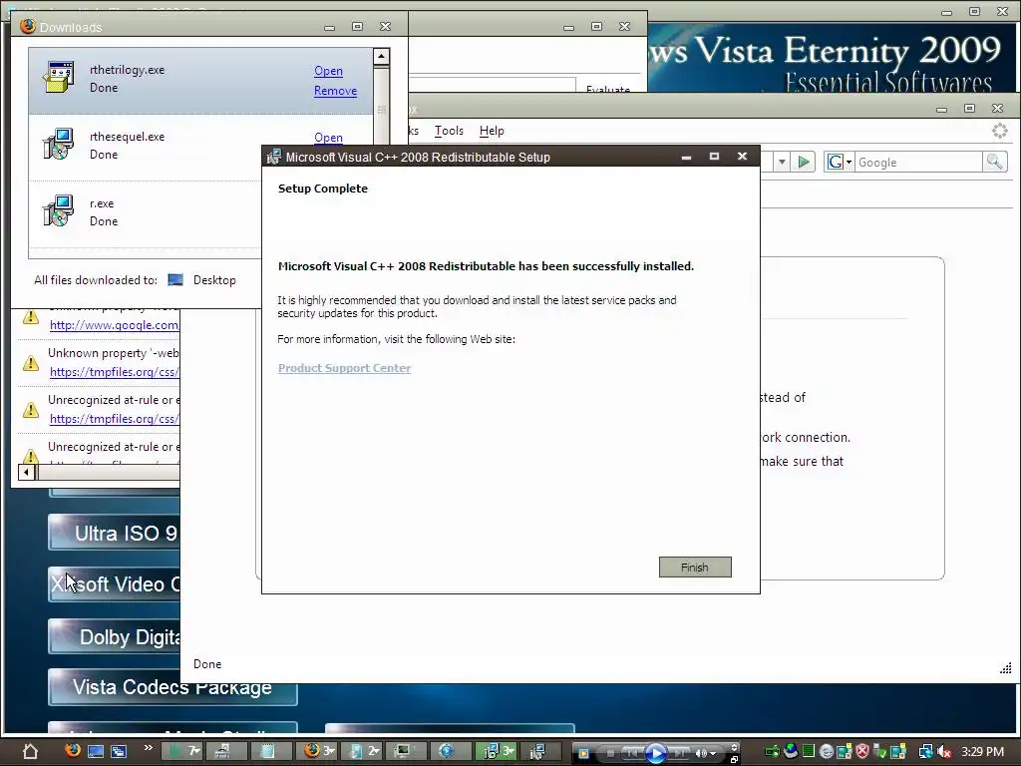Click the Play button in taskbar media player

[656, 753]
